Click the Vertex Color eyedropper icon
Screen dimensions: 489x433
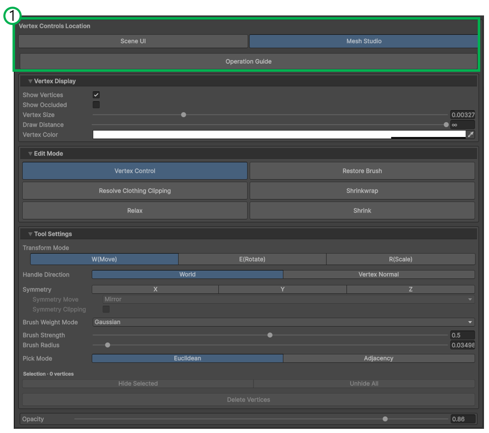coord(471,135)
